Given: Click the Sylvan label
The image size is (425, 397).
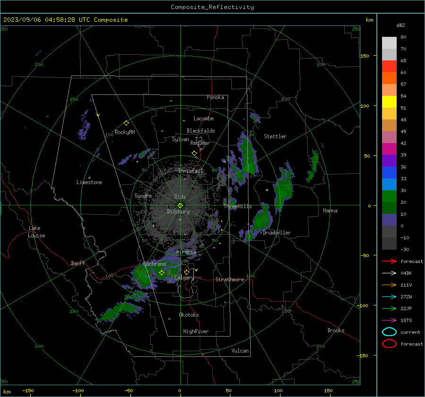Looking at the screenshot, I should click(x=180, y=139).
